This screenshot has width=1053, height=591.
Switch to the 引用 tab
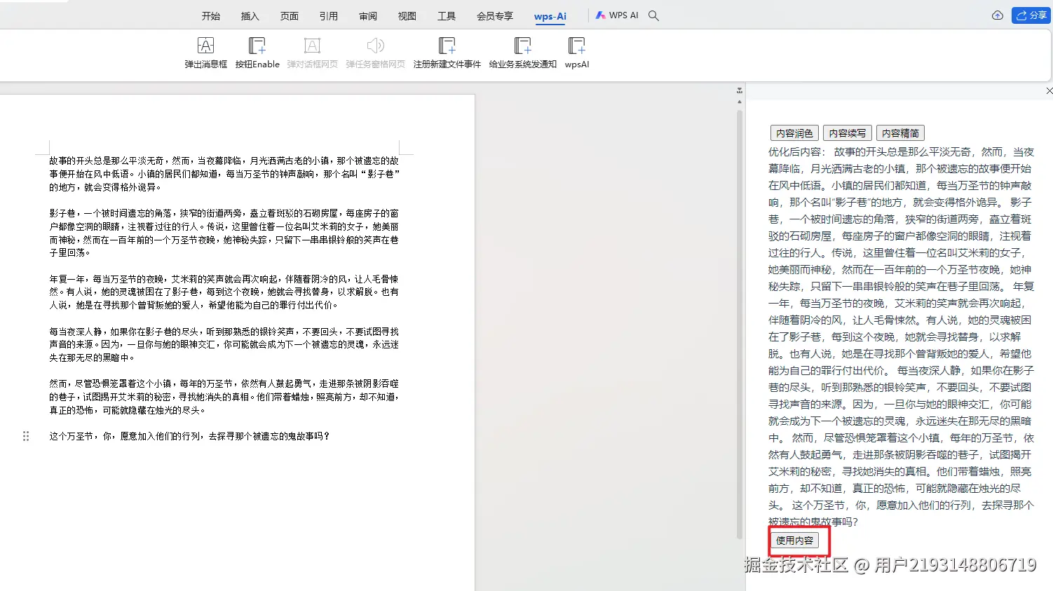(329, 16)
